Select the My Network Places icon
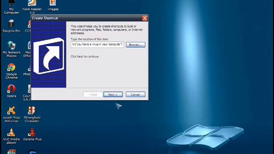274x154 pixels. (x=12, y=49)
